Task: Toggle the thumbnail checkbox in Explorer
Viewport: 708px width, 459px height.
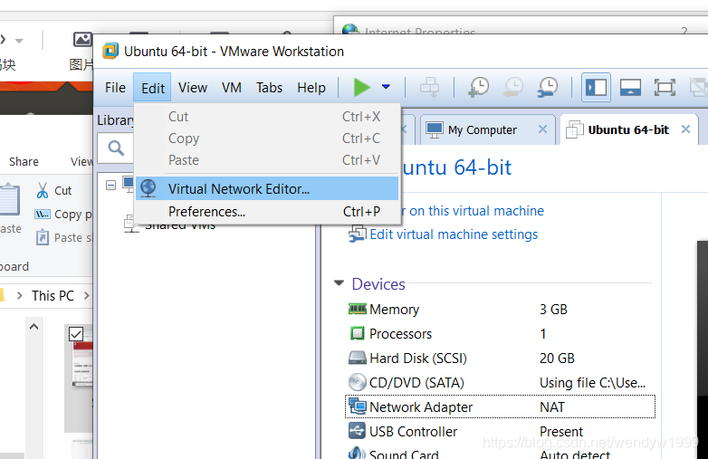Action: (76, 334)
